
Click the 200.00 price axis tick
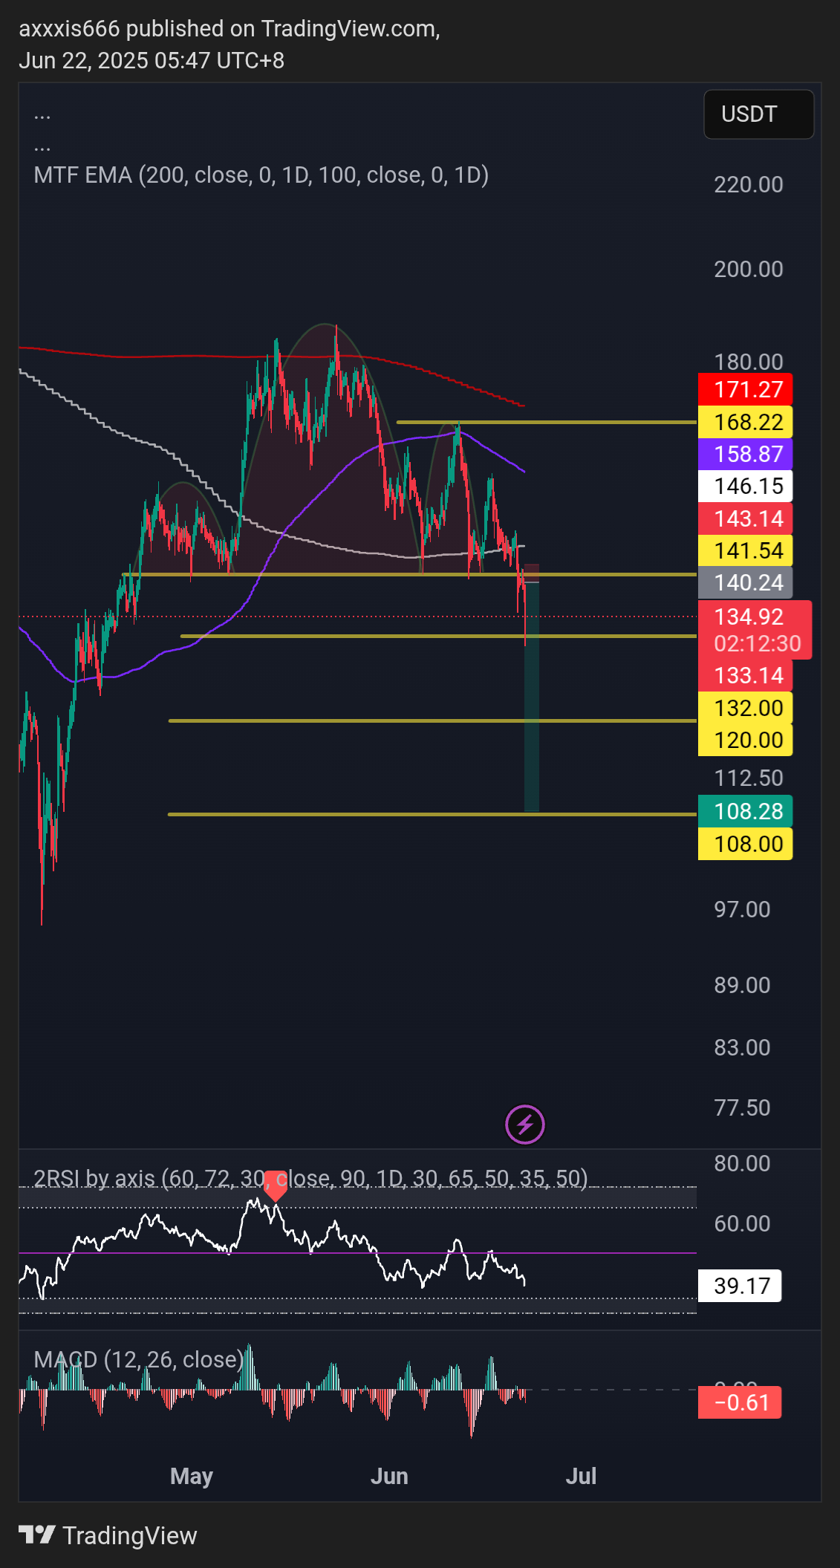point(749,269)
